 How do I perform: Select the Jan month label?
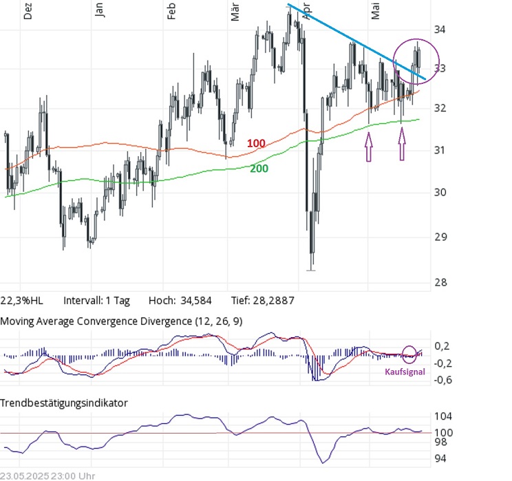99,10
